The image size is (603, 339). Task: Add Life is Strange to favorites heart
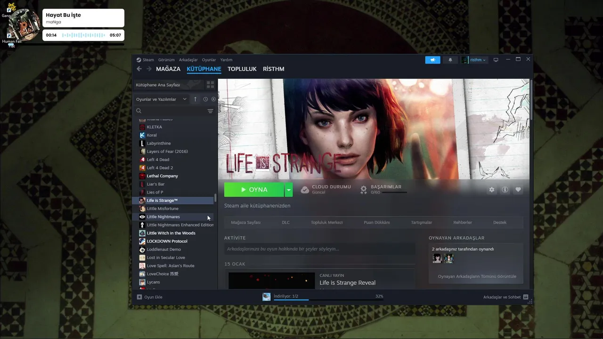click(518, 190)
